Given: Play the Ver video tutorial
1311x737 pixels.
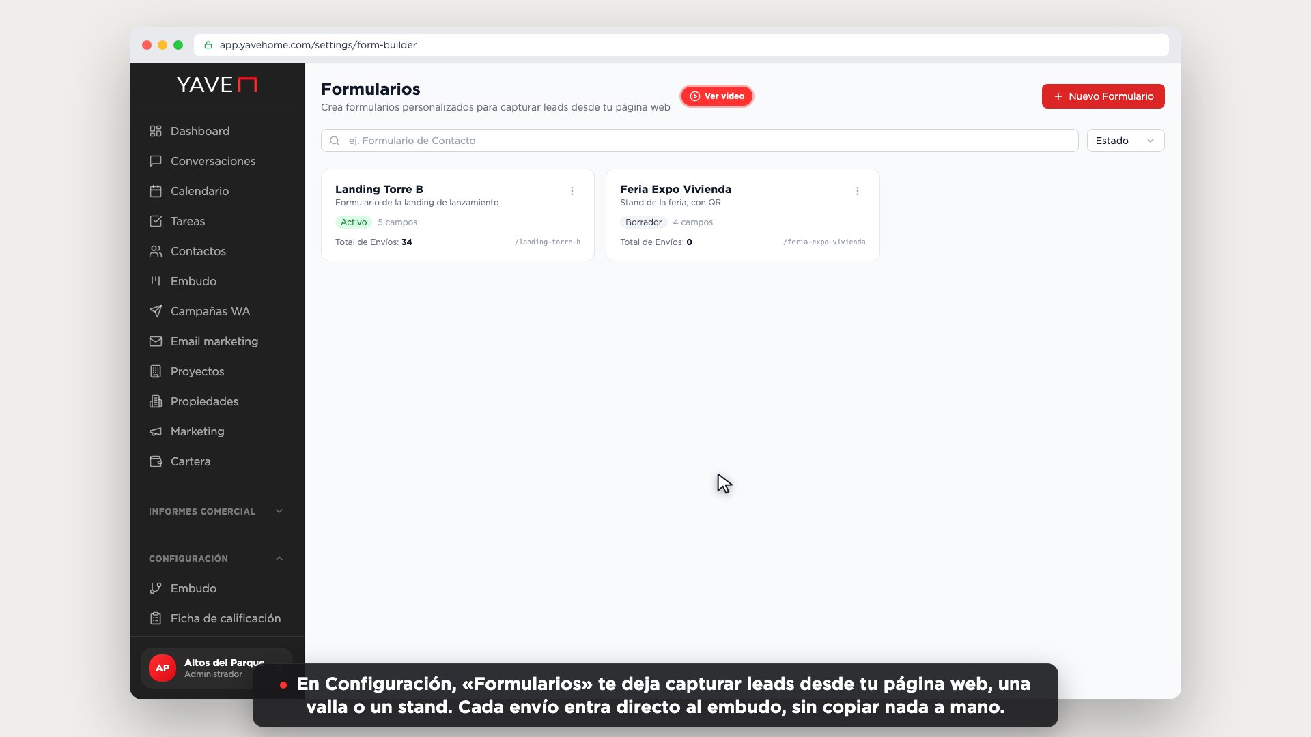Looking at the screenshot, I should pyautogui.click(x=717, y=96).
